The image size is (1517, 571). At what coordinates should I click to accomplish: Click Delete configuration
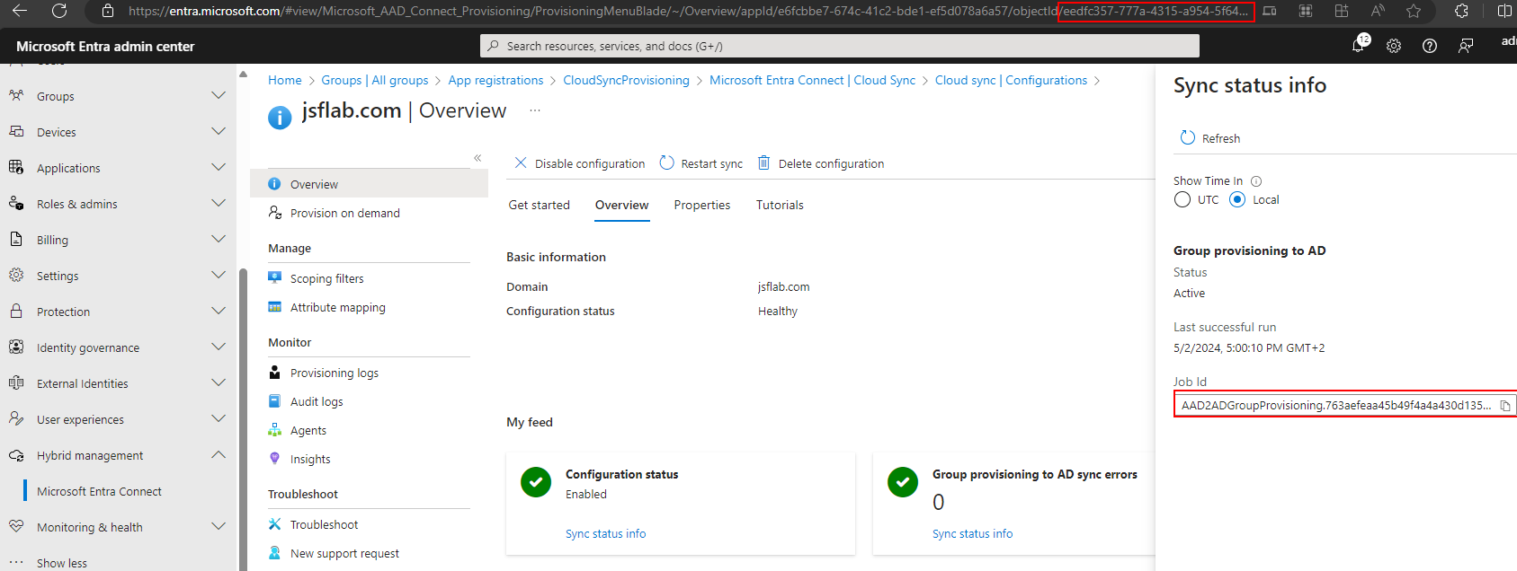[820, 163]
